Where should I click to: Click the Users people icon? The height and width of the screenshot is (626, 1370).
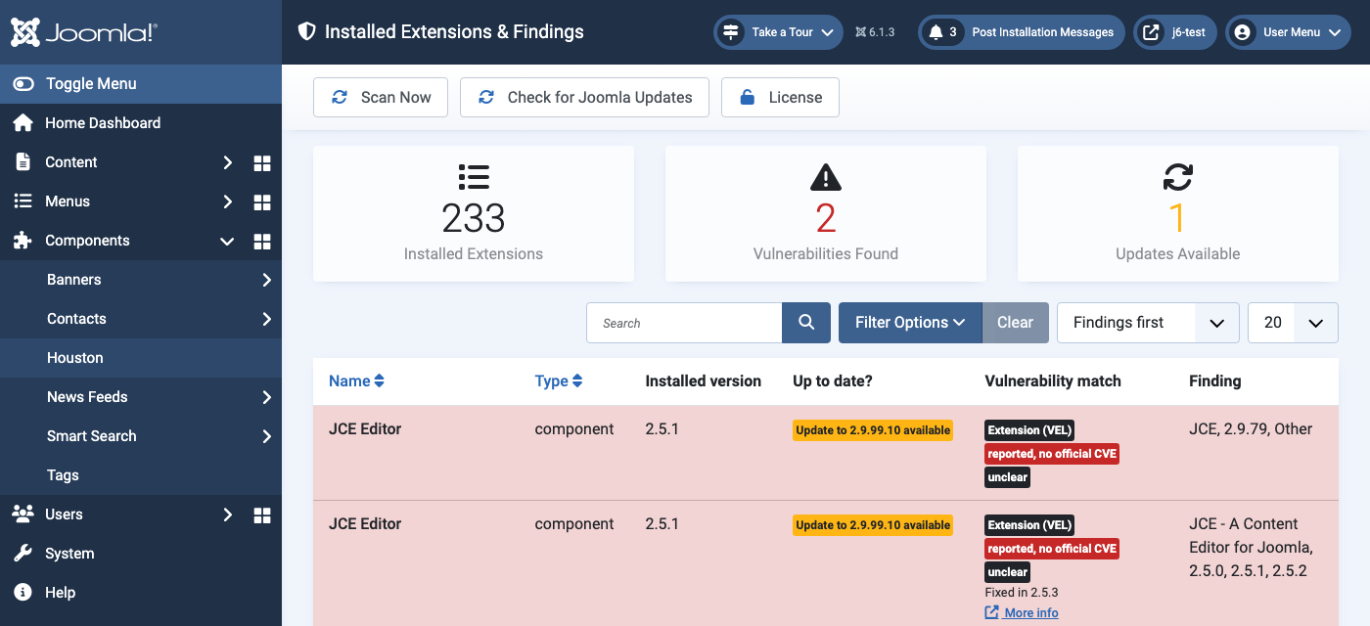click(x=23, y=514)
